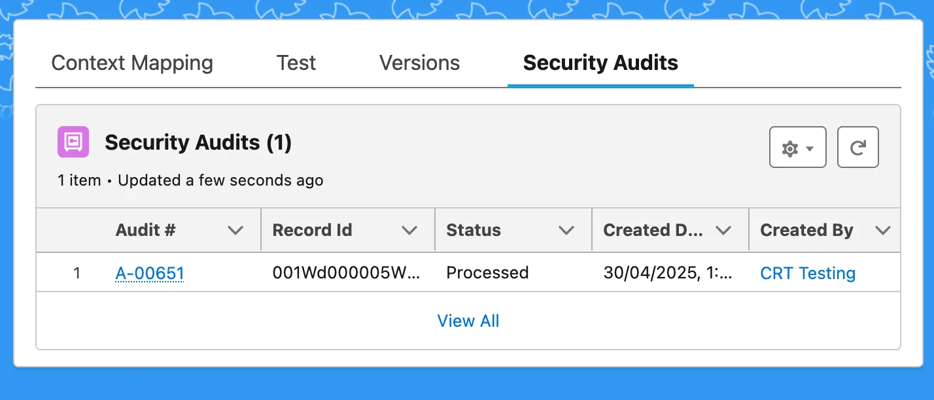Select the Record Id value 001Wd000005W
Screen dimensions: 934x400
tap(346, 273)
